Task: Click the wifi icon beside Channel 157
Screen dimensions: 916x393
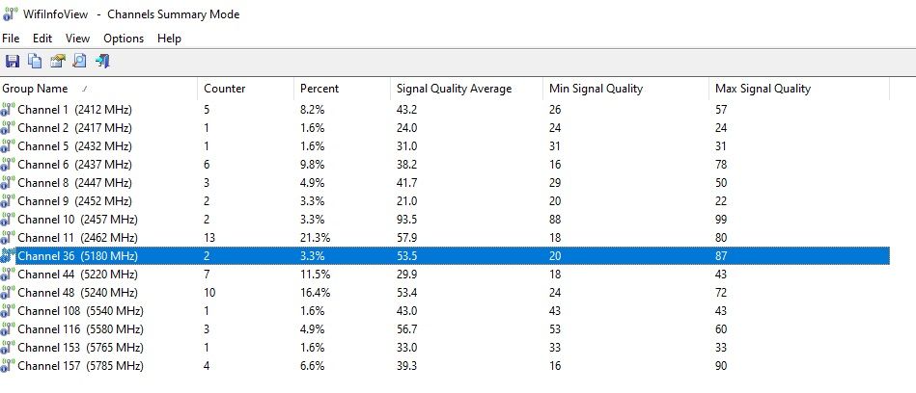Action: click(x=9, y=366)
